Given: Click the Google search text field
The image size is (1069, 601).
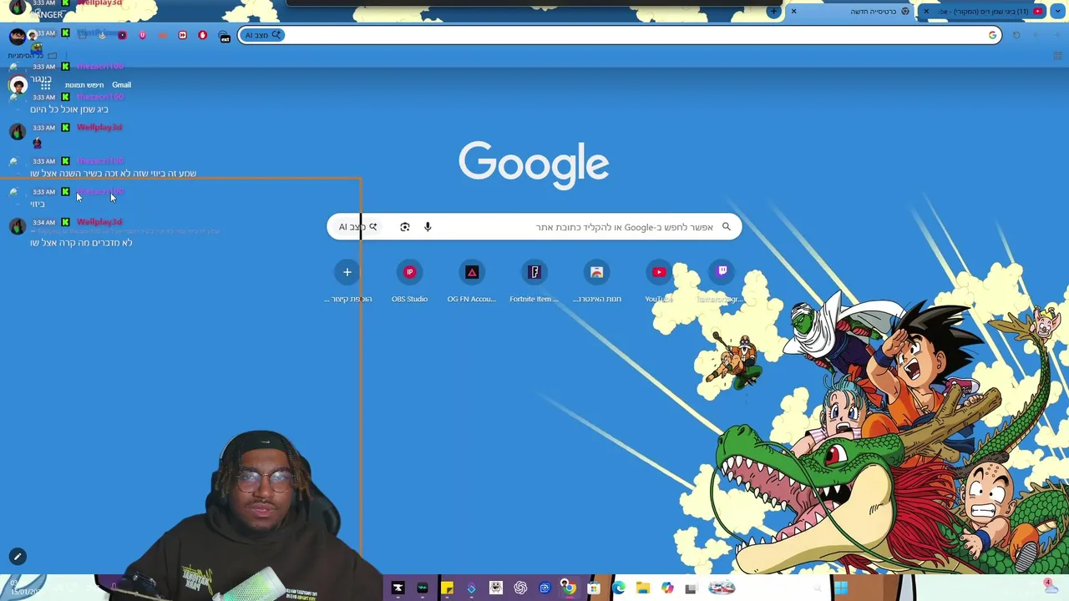Looking at the screenshot, I should [x=534, y=227].
